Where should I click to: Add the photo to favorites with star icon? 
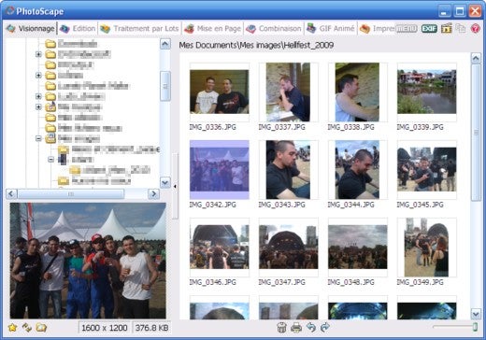tap(12, 328)
